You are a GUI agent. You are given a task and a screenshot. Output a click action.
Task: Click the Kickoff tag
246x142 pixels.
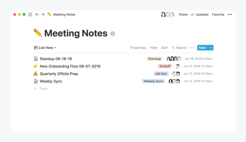pyautogui.click(x=165, y=66)
